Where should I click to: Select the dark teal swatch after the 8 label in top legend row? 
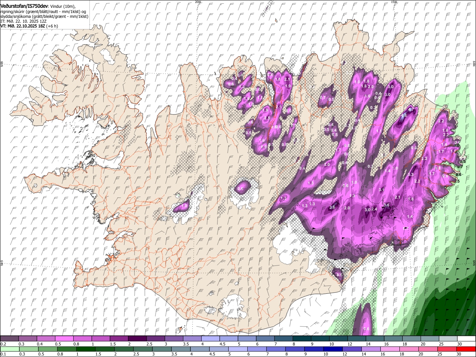click(302, 338)
